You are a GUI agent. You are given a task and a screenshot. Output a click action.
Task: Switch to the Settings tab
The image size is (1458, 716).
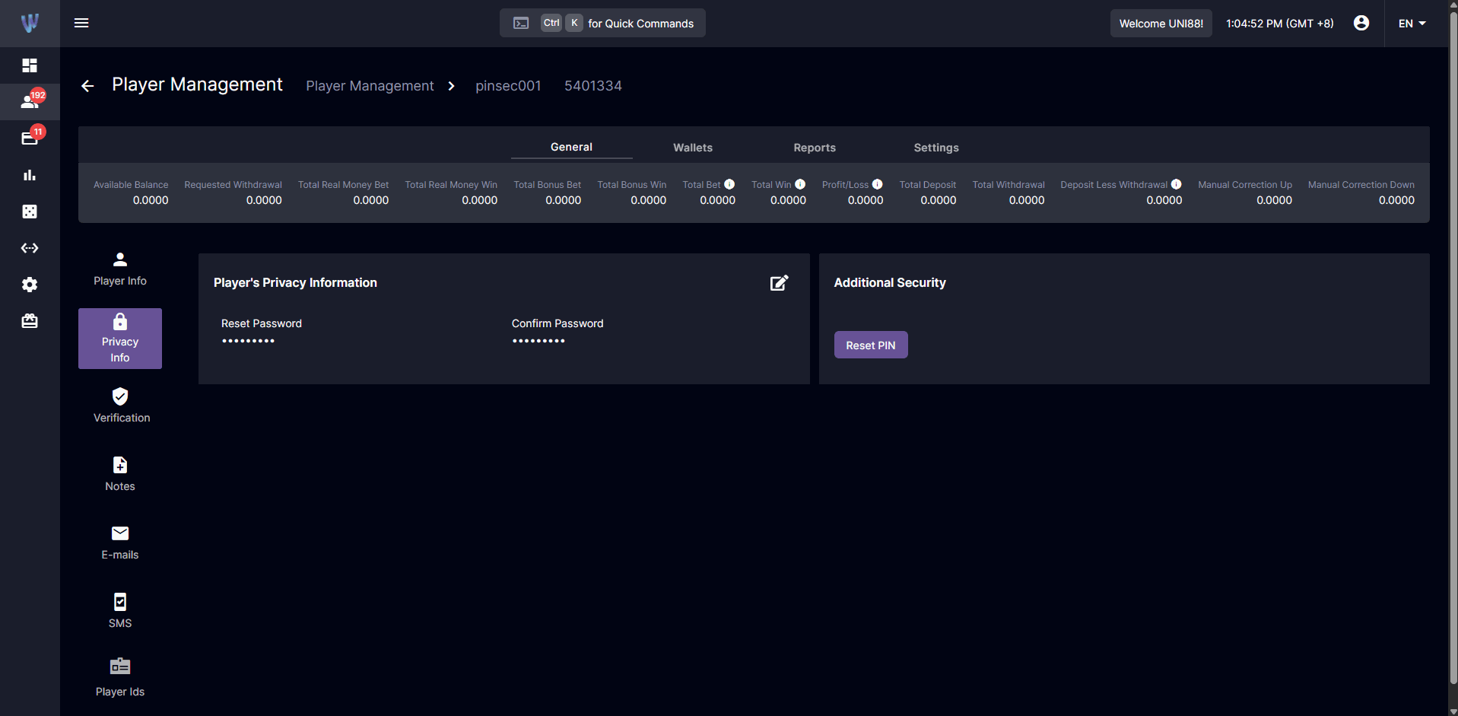[x=936, y=148]
